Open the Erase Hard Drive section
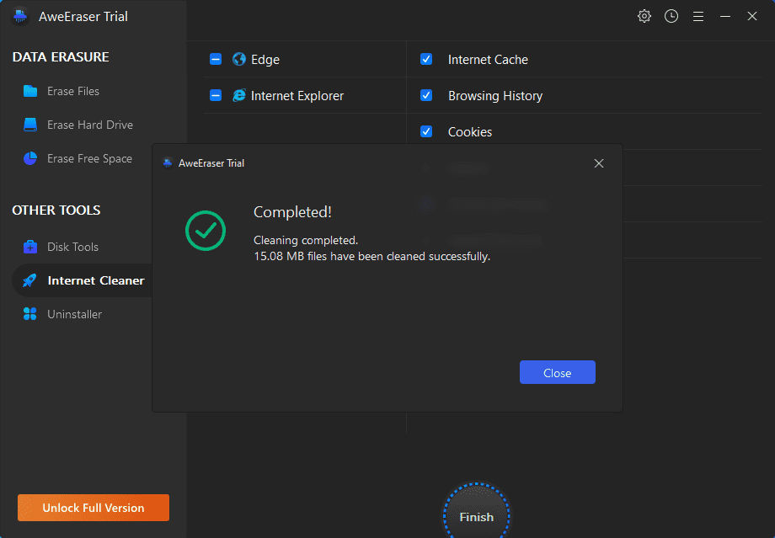775x538 pixels. click(89, 125)
